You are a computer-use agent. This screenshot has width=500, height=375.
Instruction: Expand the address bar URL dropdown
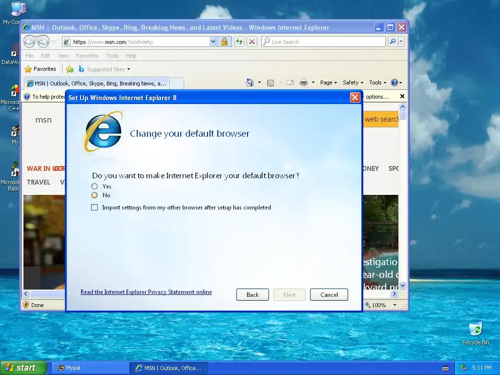pyautogui.click(x=213, y=42)
